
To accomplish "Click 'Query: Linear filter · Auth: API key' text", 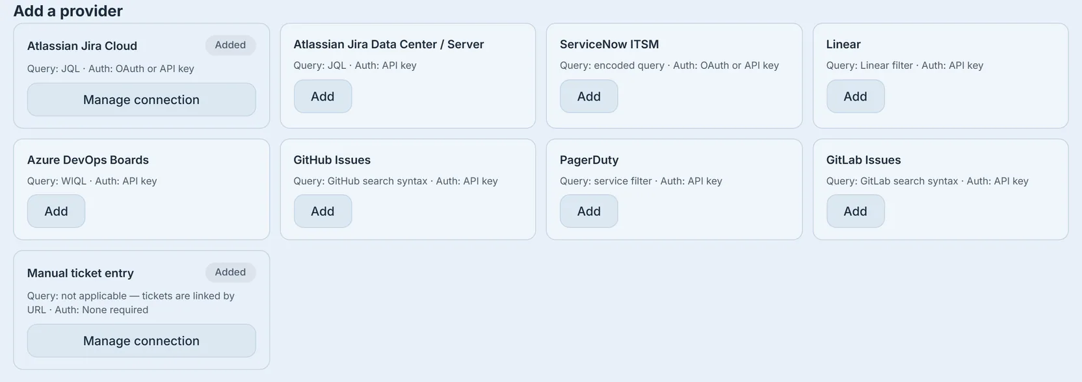I will (904, 66).
